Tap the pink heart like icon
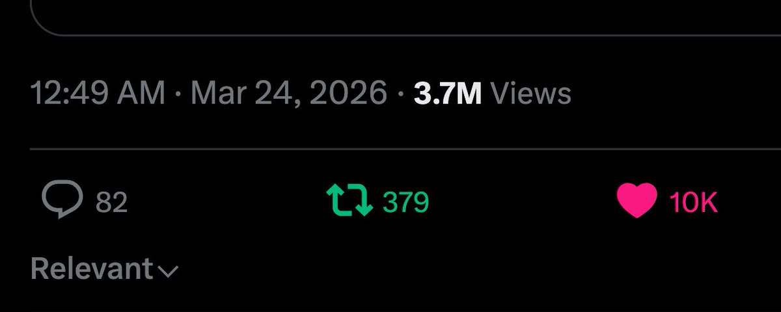 [637, 201]
